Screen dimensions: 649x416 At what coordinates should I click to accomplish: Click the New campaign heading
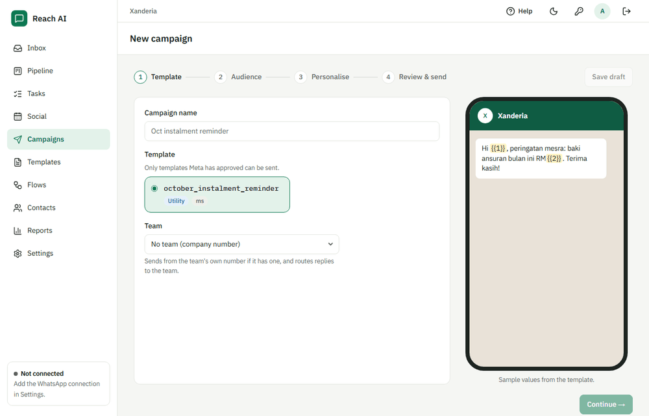161,38
